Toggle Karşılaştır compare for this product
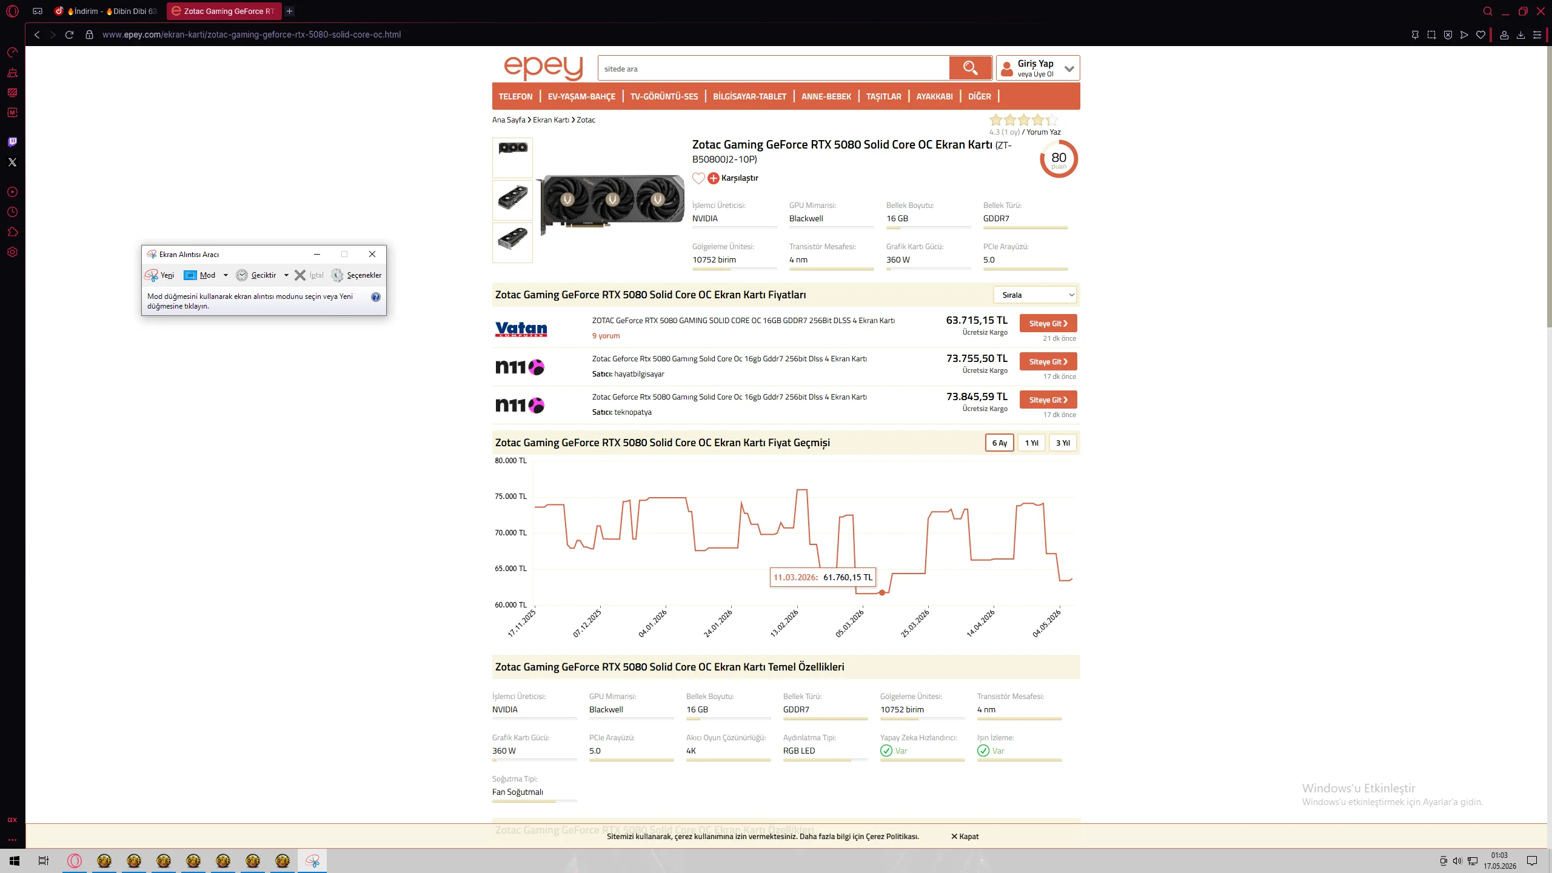1552x873 pixels. pyautogui.click(x=733, y=178)
